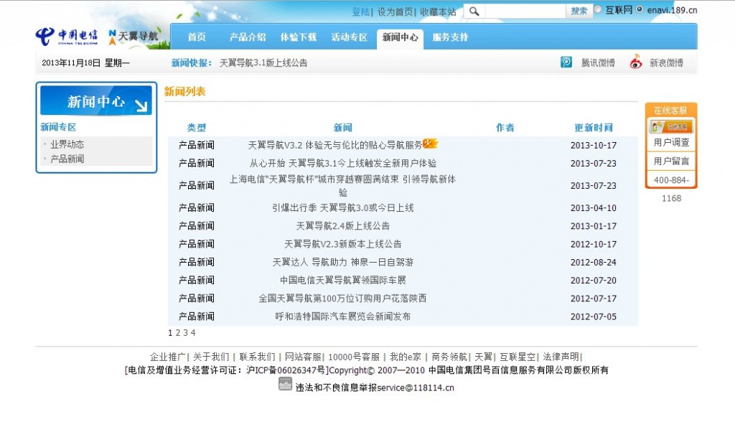Open article 上海电信天翼导航杯城市穿越赛
The image size is (735, 427).
342,186
